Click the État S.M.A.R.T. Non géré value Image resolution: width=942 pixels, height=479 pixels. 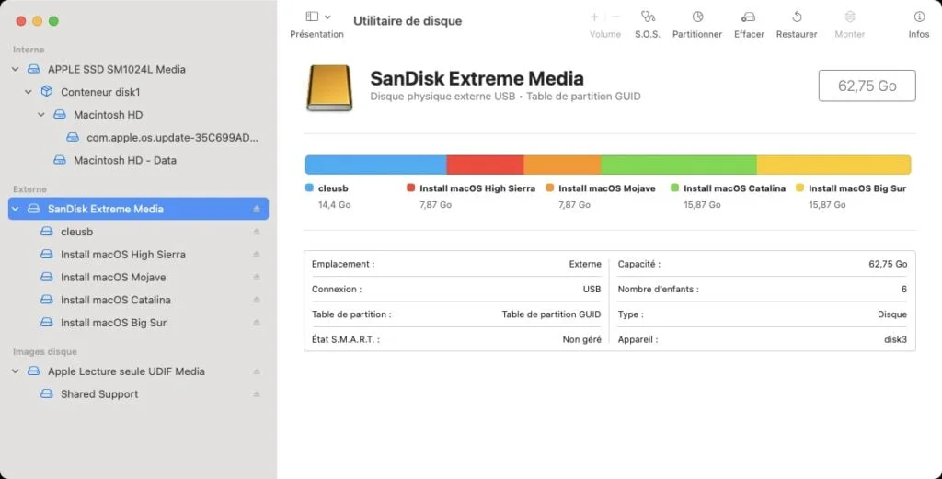pyautogui.click(x=581, y=340)
